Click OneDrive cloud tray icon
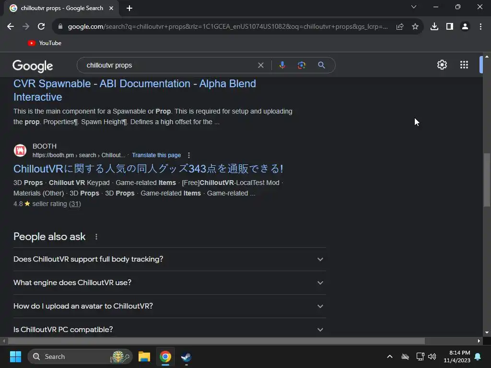The width and height of the screenshot is (491, 368). coord(405,356)
